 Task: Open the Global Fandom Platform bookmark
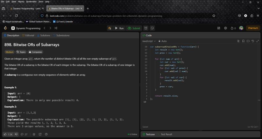[x=38, y=22]
